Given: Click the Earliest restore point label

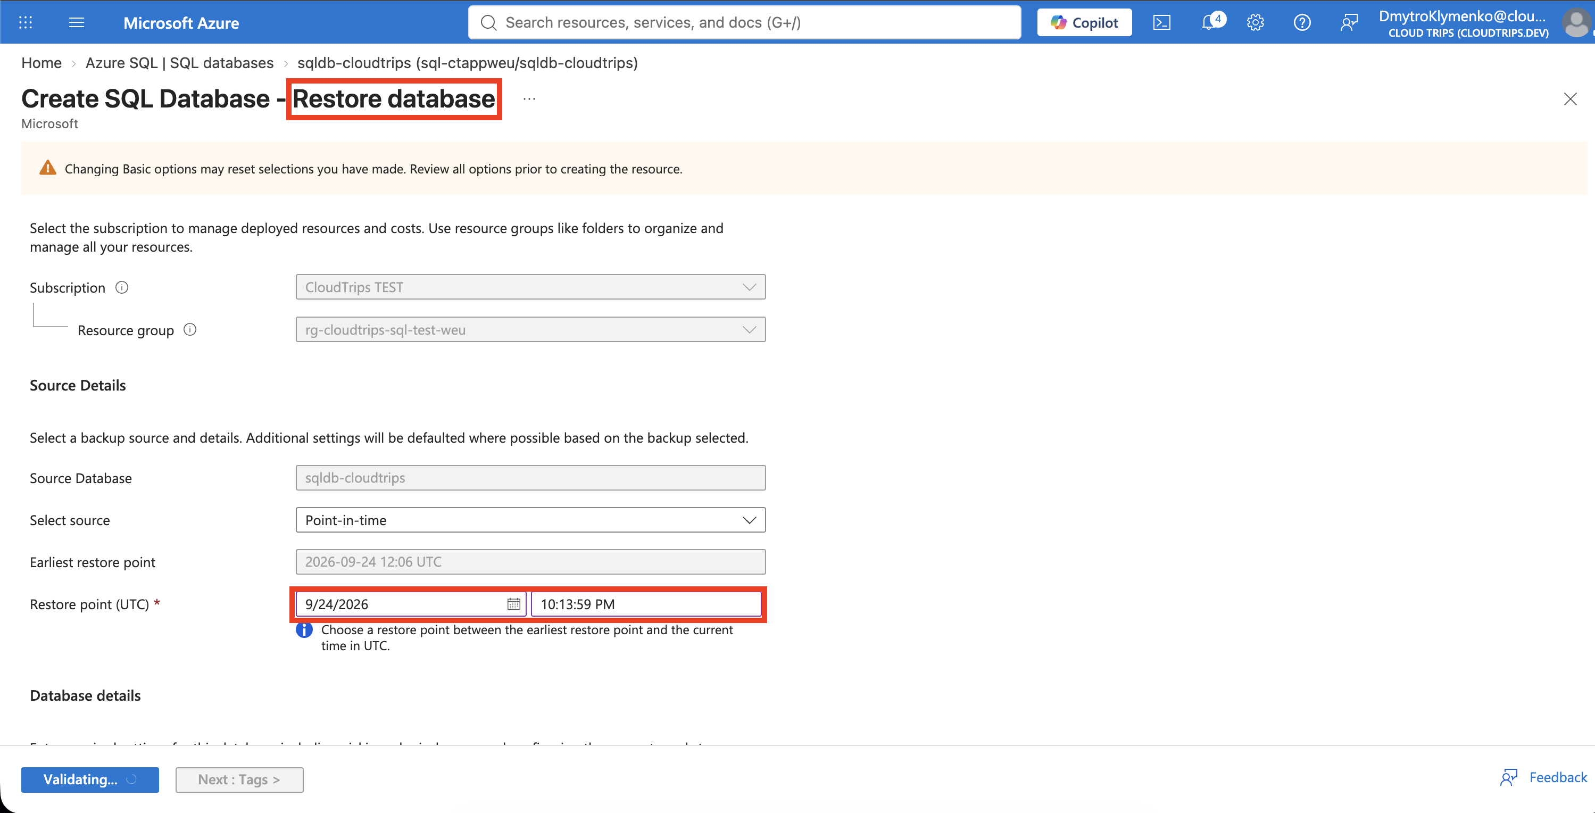Looking at the screenshot, I should pos(93,562).
